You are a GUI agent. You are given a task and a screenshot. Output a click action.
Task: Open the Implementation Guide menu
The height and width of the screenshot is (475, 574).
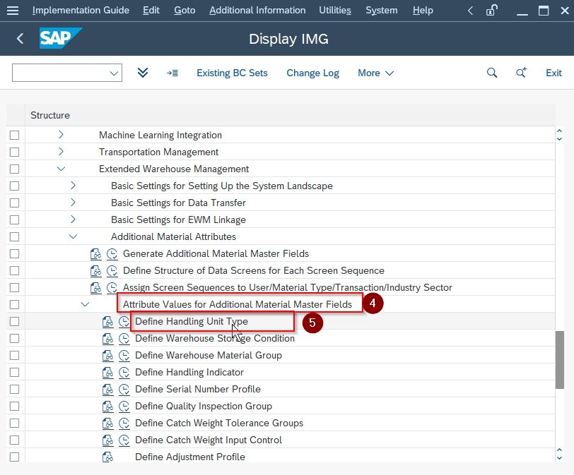[81, 10]
